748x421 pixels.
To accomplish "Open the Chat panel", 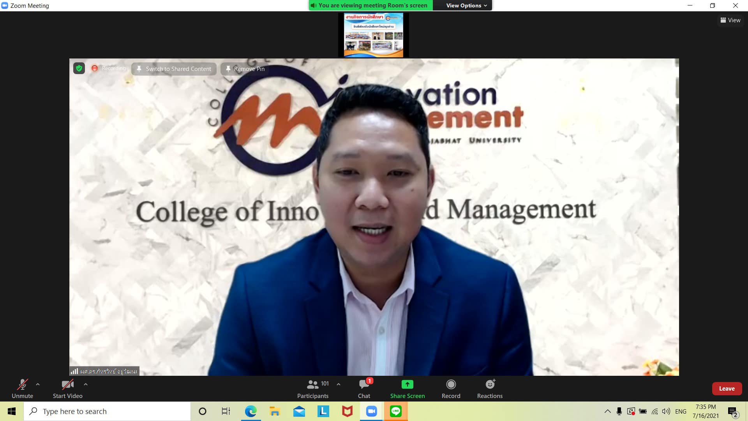I will pos(364,385).
